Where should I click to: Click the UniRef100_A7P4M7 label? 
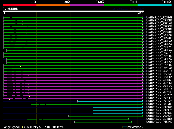pyautogui.click(x=159, y=29)
